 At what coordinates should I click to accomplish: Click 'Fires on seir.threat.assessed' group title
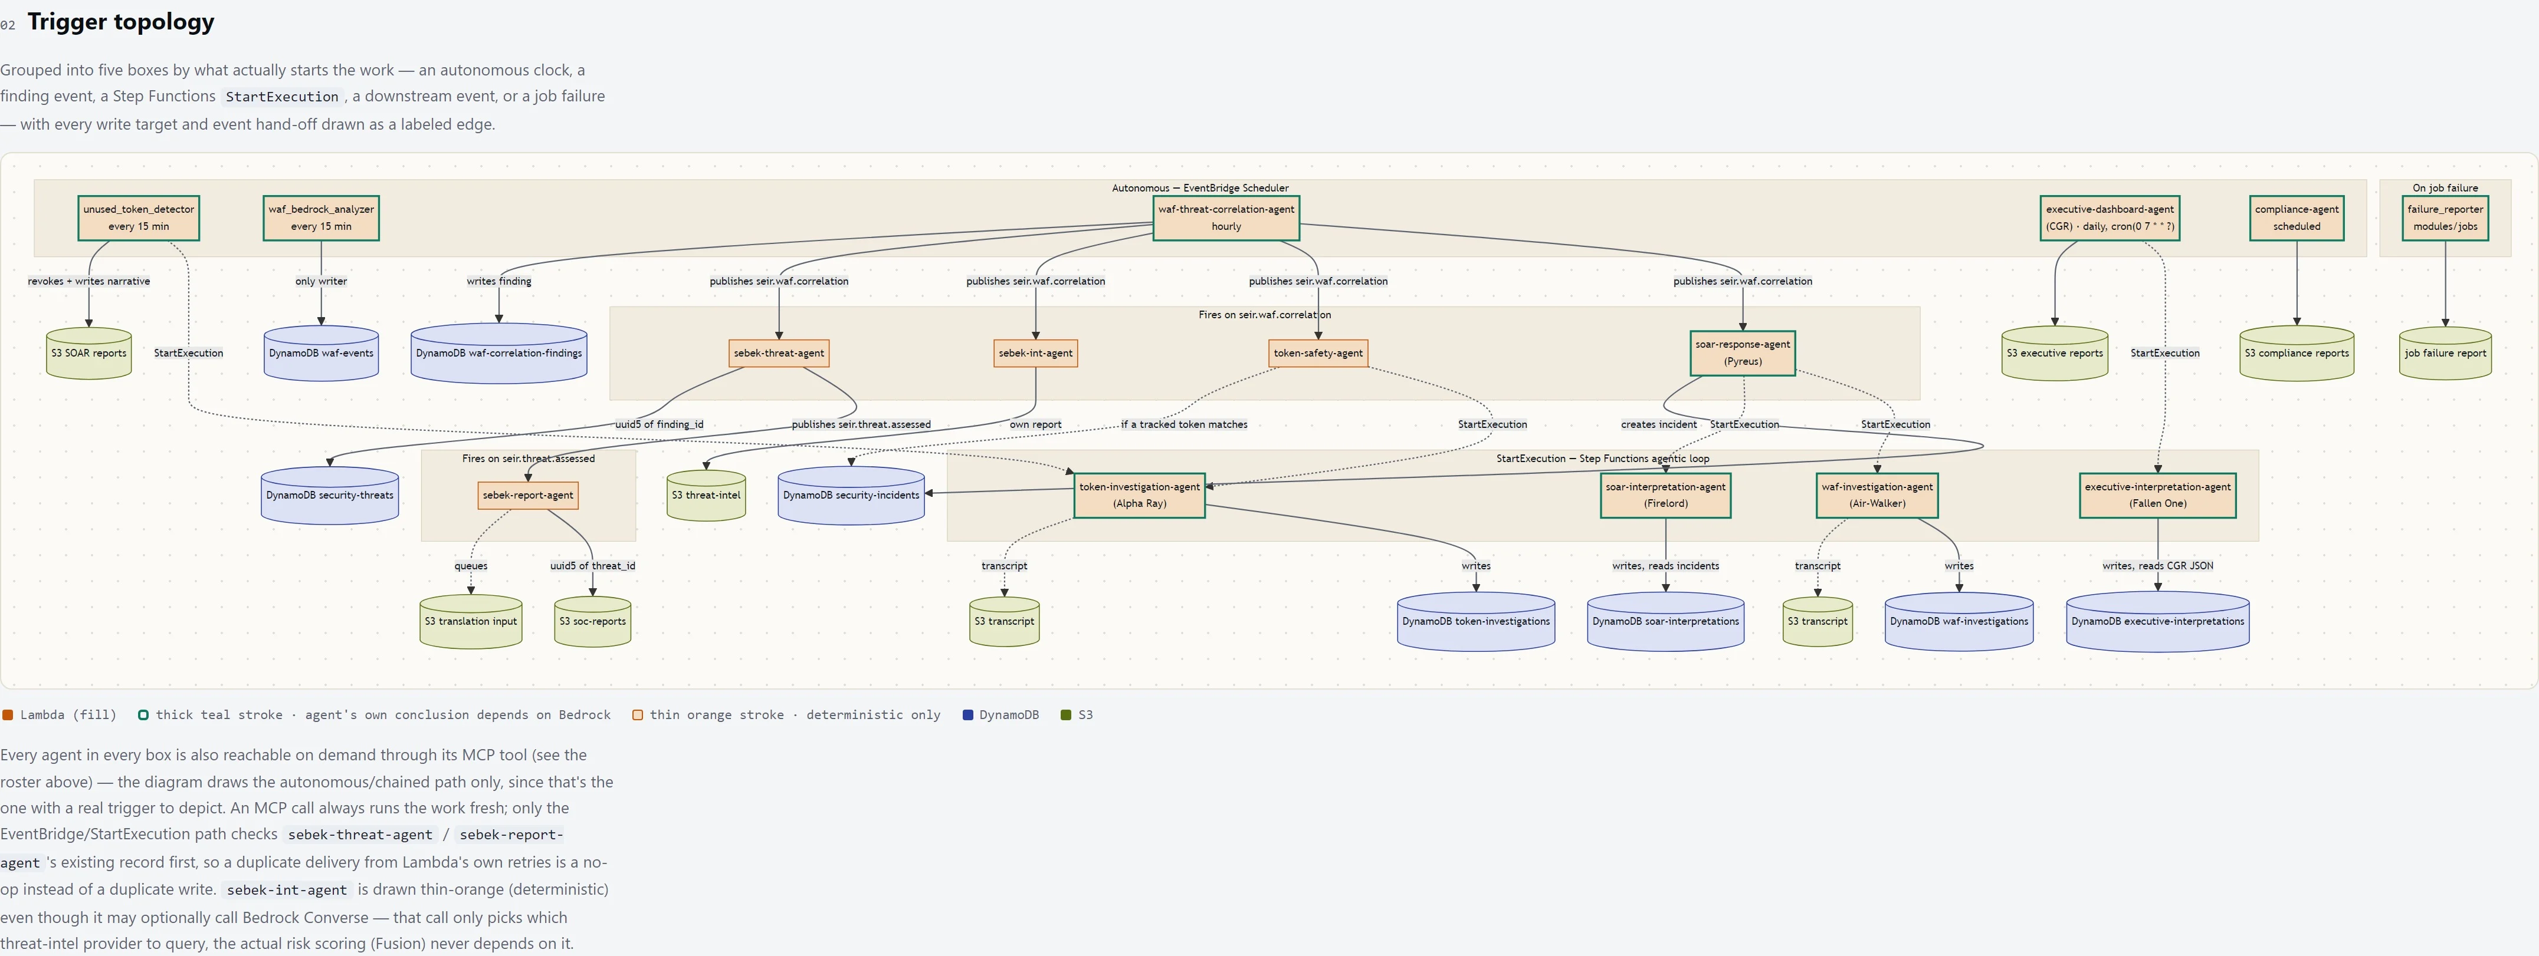tap(529, 459)
